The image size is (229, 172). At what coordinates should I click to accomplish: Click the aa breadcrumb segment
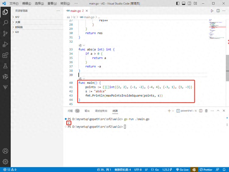pos(68,17)
